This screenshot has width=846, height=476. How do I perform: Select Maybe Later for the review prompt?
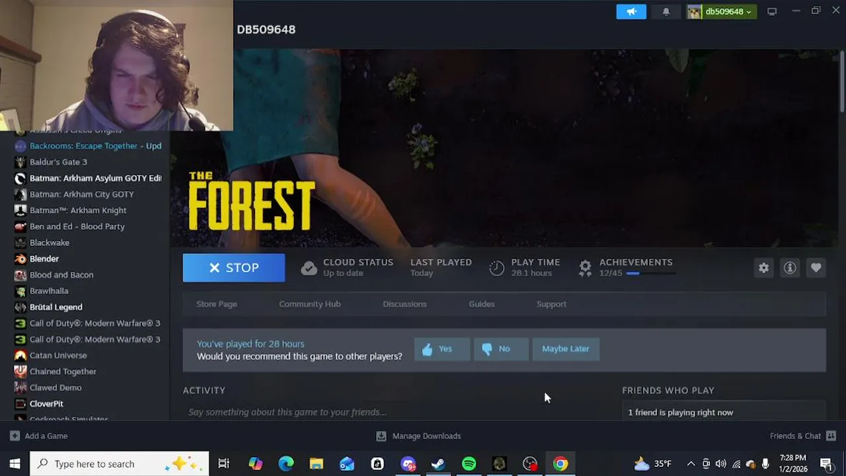[566, 349]
